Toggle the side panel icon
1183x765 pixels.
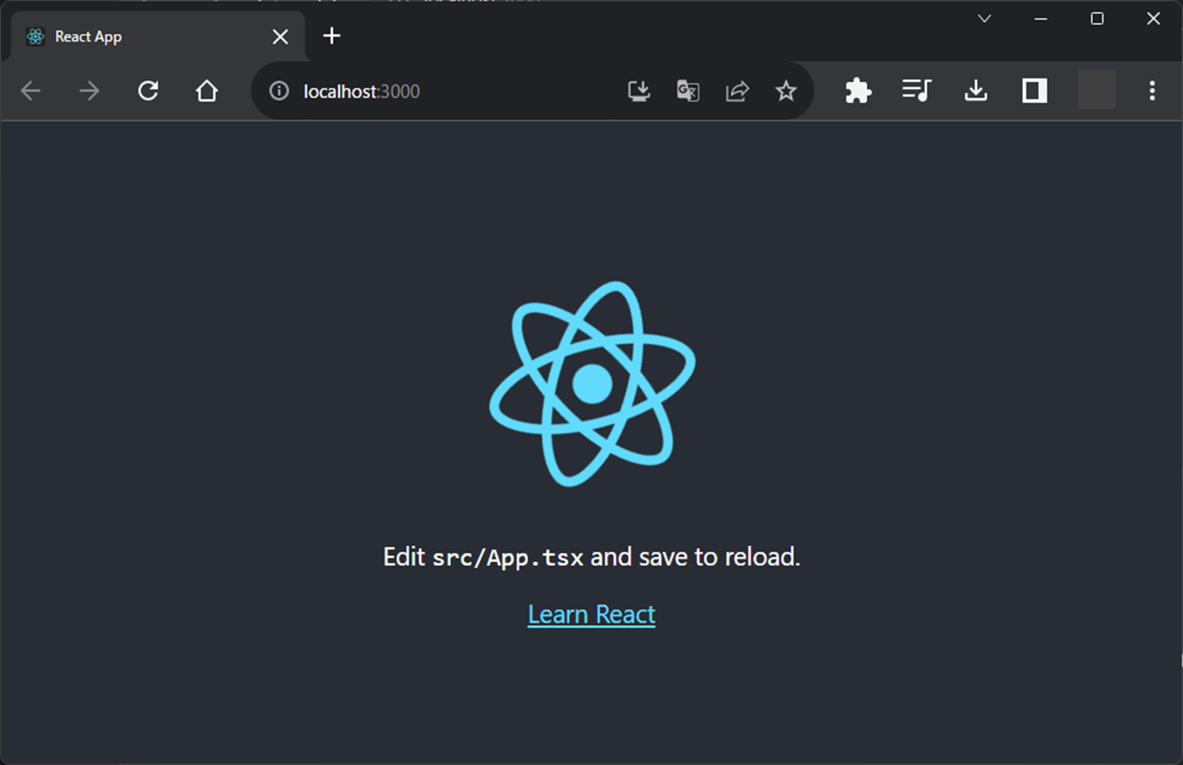coord(1034,91)
